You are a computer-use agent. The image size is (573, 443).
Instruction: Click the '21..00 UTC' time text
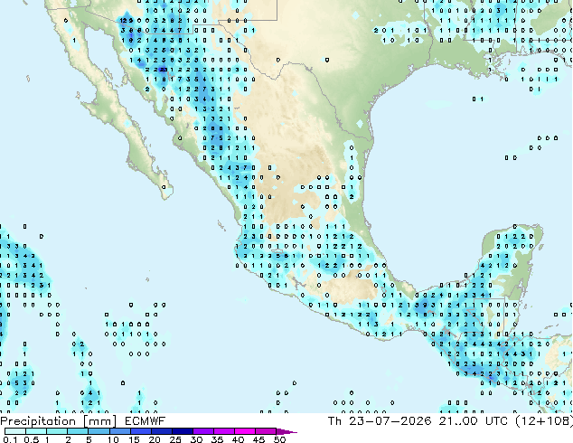[474, 421]
